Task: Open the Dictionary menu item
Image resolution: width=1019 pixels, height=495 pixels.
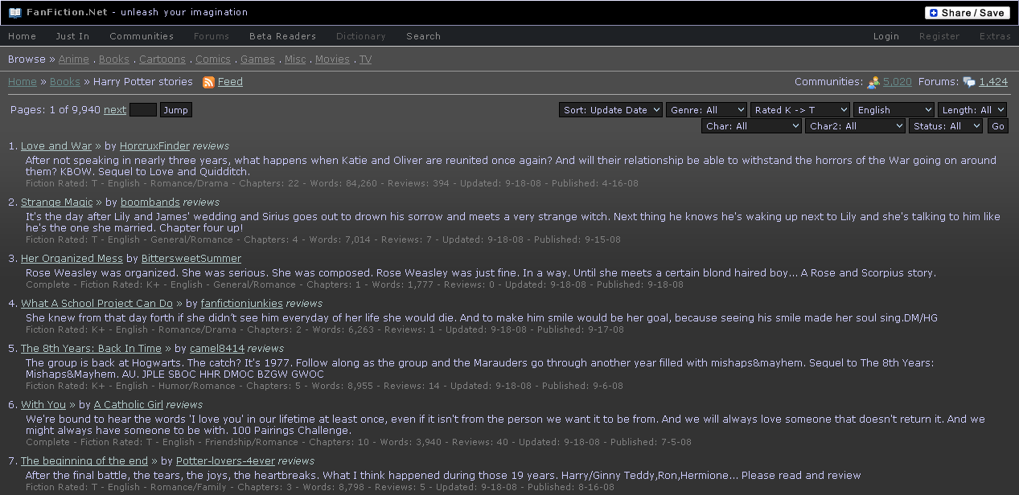Action: coord(361,36)
